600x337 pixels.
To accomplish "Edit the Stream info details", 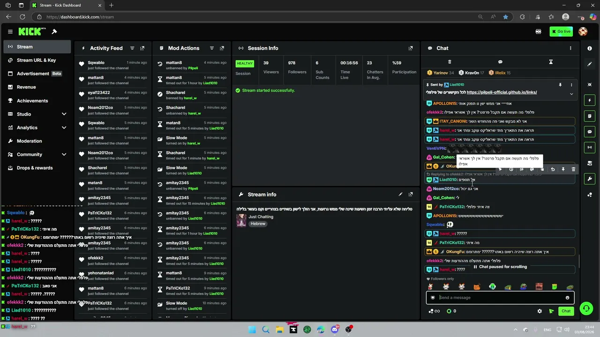I will [400, 194].
